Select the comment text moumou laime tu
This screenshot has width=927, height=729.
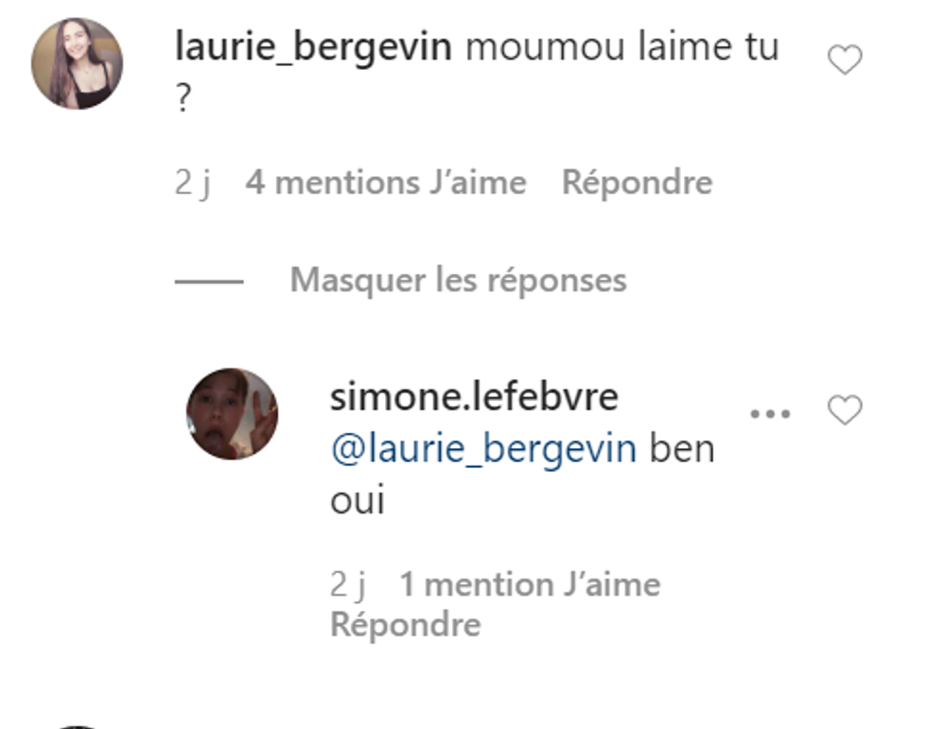tap(622, 47)
